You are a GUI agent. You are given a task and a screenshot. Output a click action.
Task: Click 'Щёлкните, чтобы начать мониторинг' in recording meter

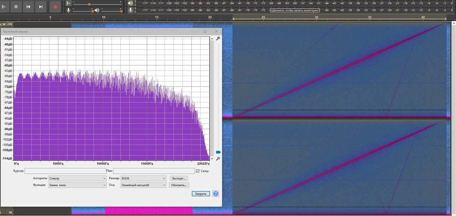point(294,10)
